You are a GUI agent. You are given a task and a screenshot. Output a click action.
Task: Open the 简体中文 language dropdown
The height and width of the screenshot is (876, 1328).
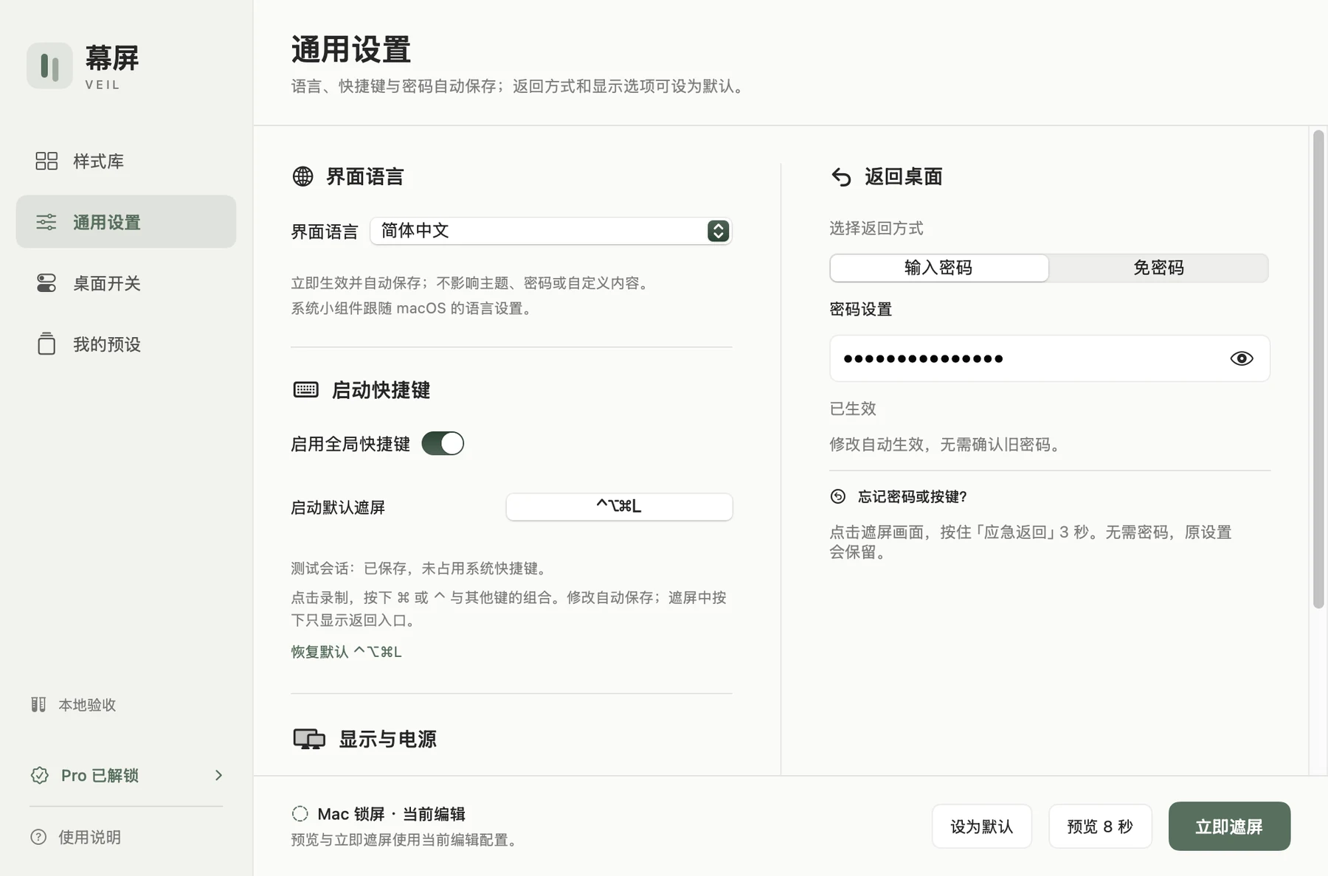pos(550,231)
